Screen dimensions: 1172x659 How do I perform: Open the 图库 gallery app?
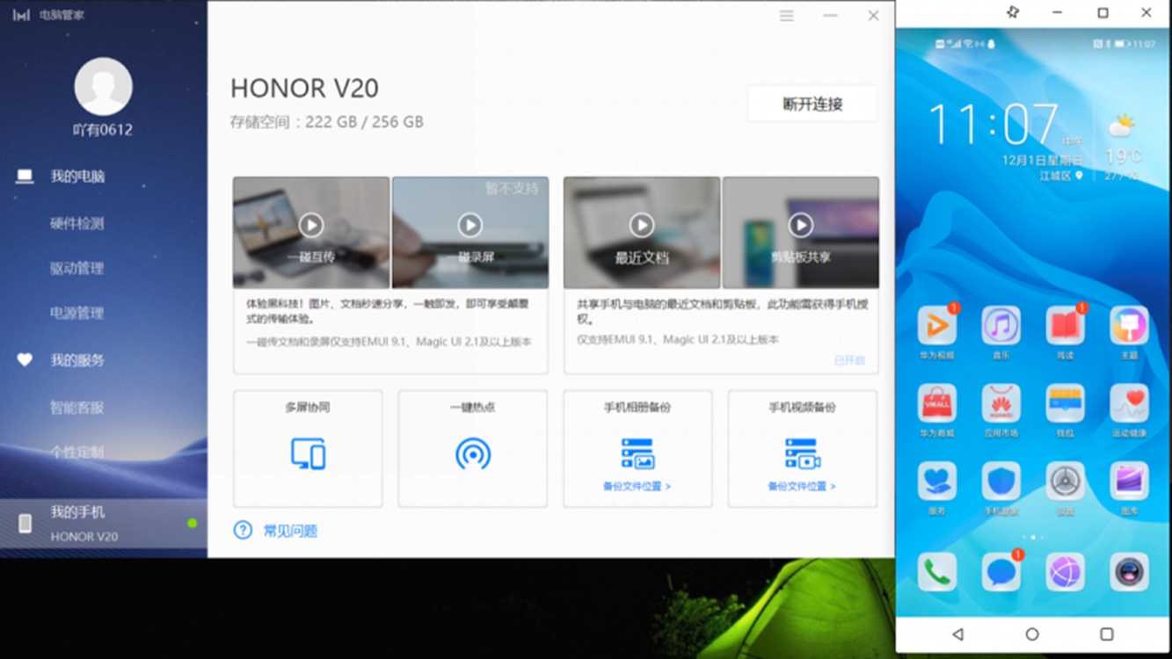(x=1129, y=482)
